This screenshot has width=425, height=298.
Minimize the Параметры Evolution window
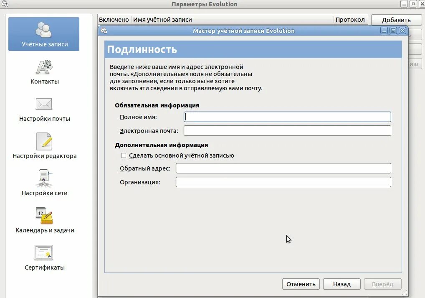[404, 4]
